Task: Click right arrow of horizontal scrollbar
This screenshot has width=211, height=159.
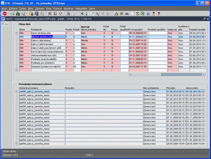Action: coord(204,74)
